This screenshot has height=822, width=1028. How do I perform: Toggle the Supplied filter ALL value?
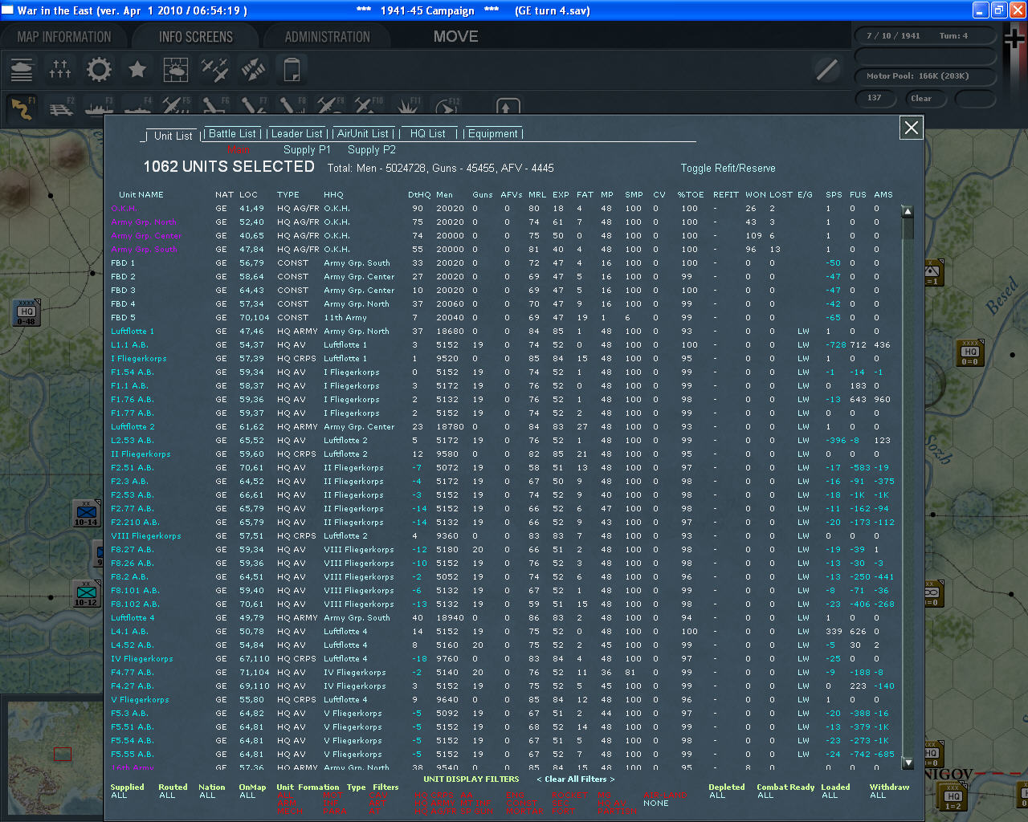[119, 796]
